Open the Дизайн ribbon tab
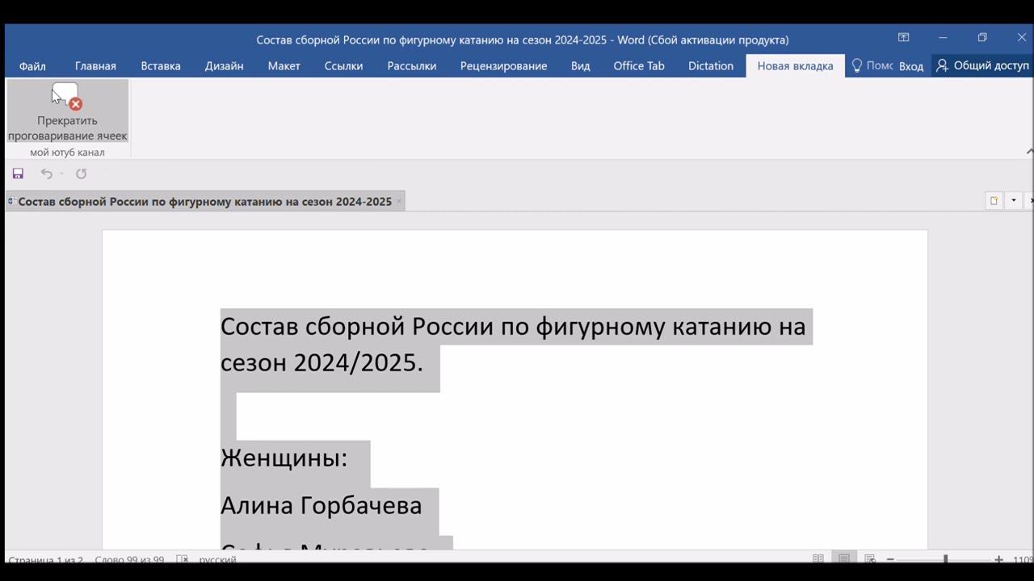Viewport: 1034px width, 581px height. click(224, 66)
